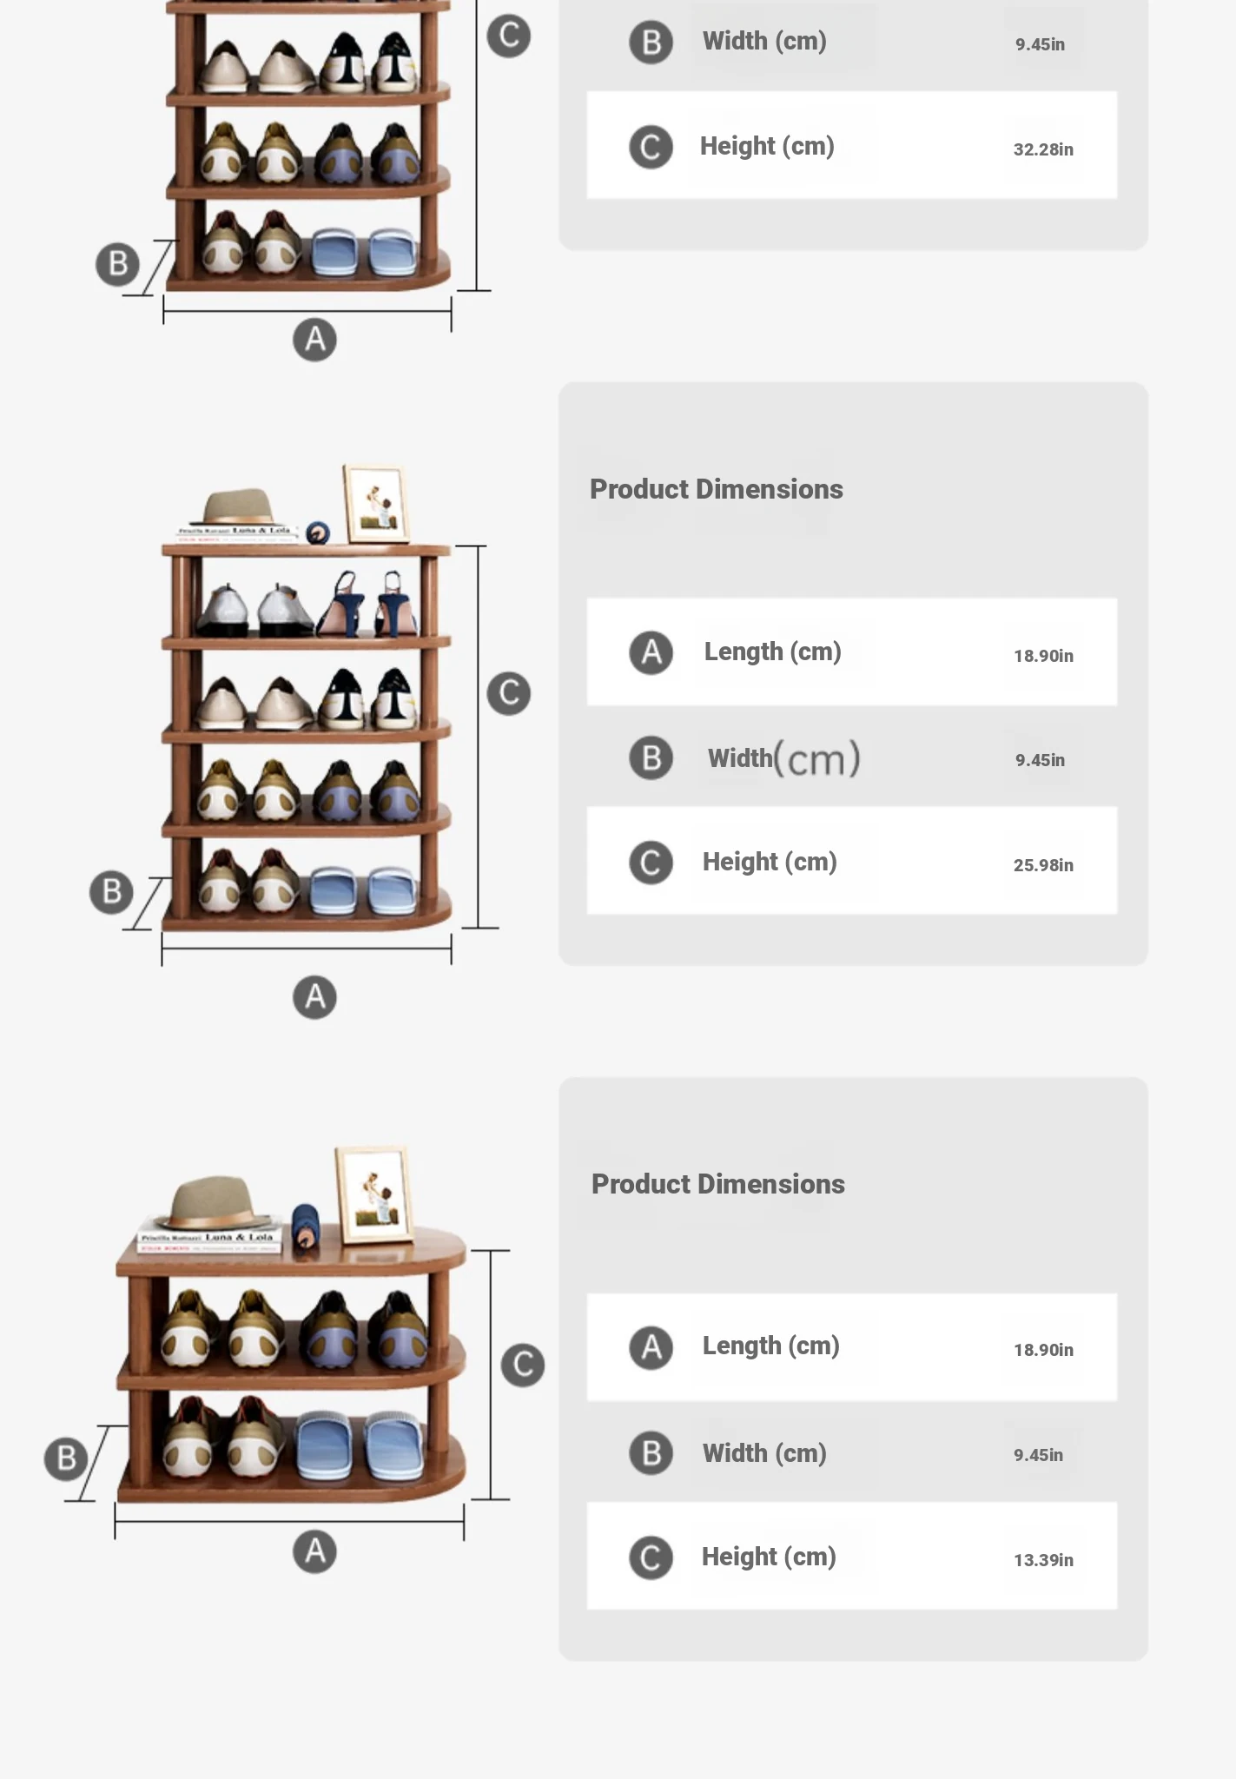Click the A marker under the two-tier shoe rack
This screenshot has height=1779, width=1236.
[x=314, y=1551]
